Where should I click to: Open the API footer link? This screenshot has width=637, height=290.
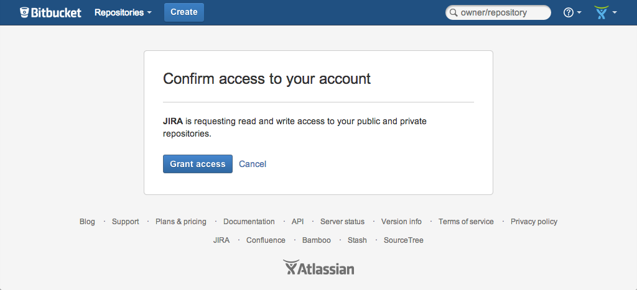point(298,222)
